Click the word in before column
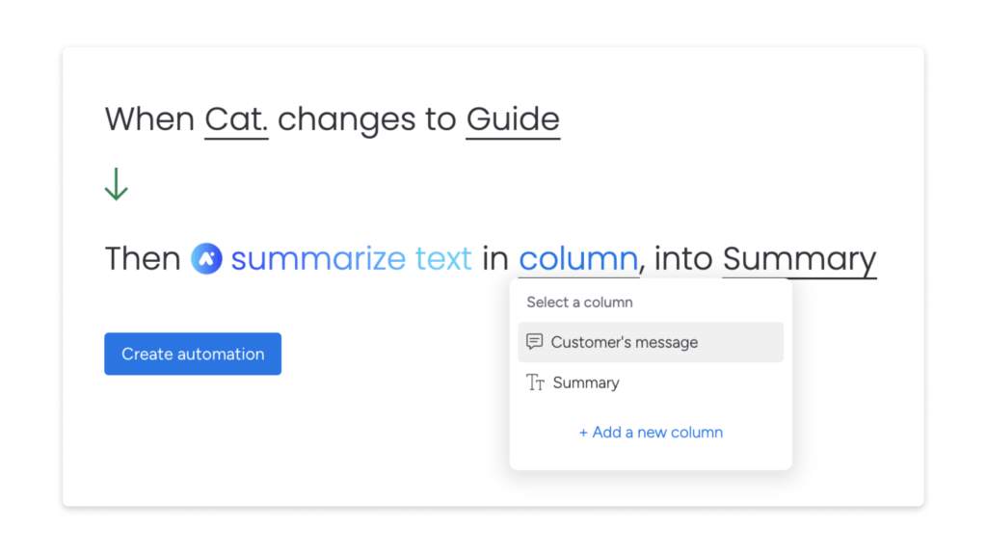Screen dimensions: 987x553 495,258
